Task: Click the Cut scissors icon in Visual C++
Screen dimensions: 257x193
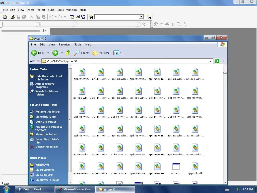Action: tap(31, 17)
